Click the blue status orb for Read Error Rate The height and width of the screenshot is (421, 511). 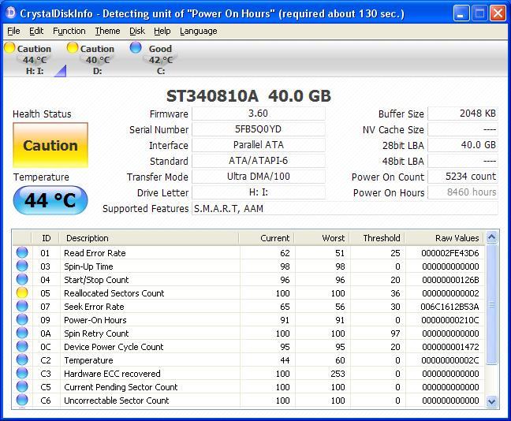22,252
